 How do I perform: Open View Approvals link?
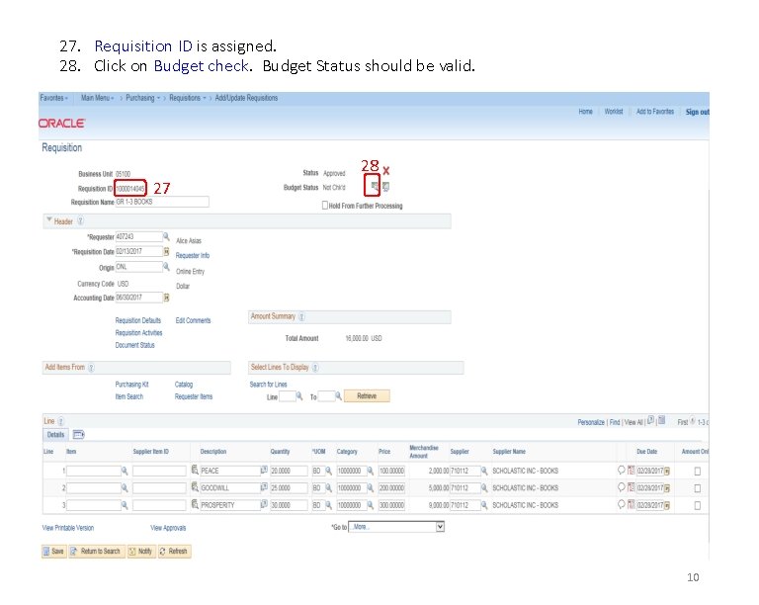click(x=168, y=528)
